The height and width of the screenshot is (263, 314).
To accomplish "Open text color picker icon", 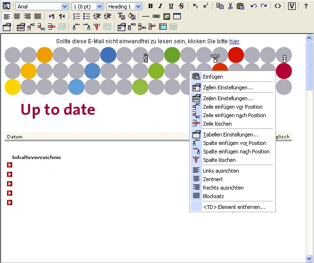I will [121, 16].
